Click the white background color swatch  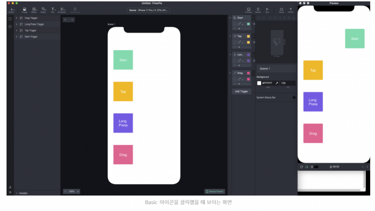[259, 83]
